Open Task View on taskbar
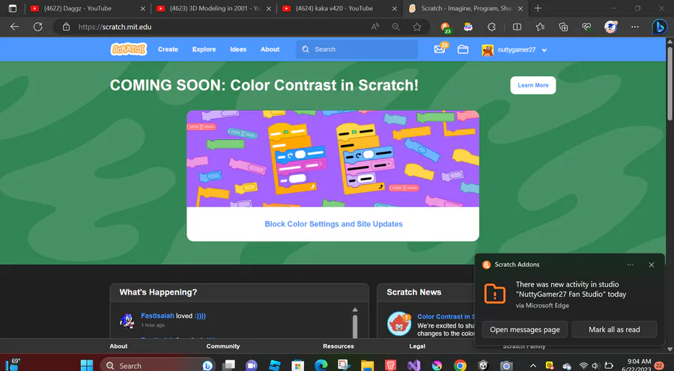The height and width of the screenshot is (371, 674). [x=228, y=366]
